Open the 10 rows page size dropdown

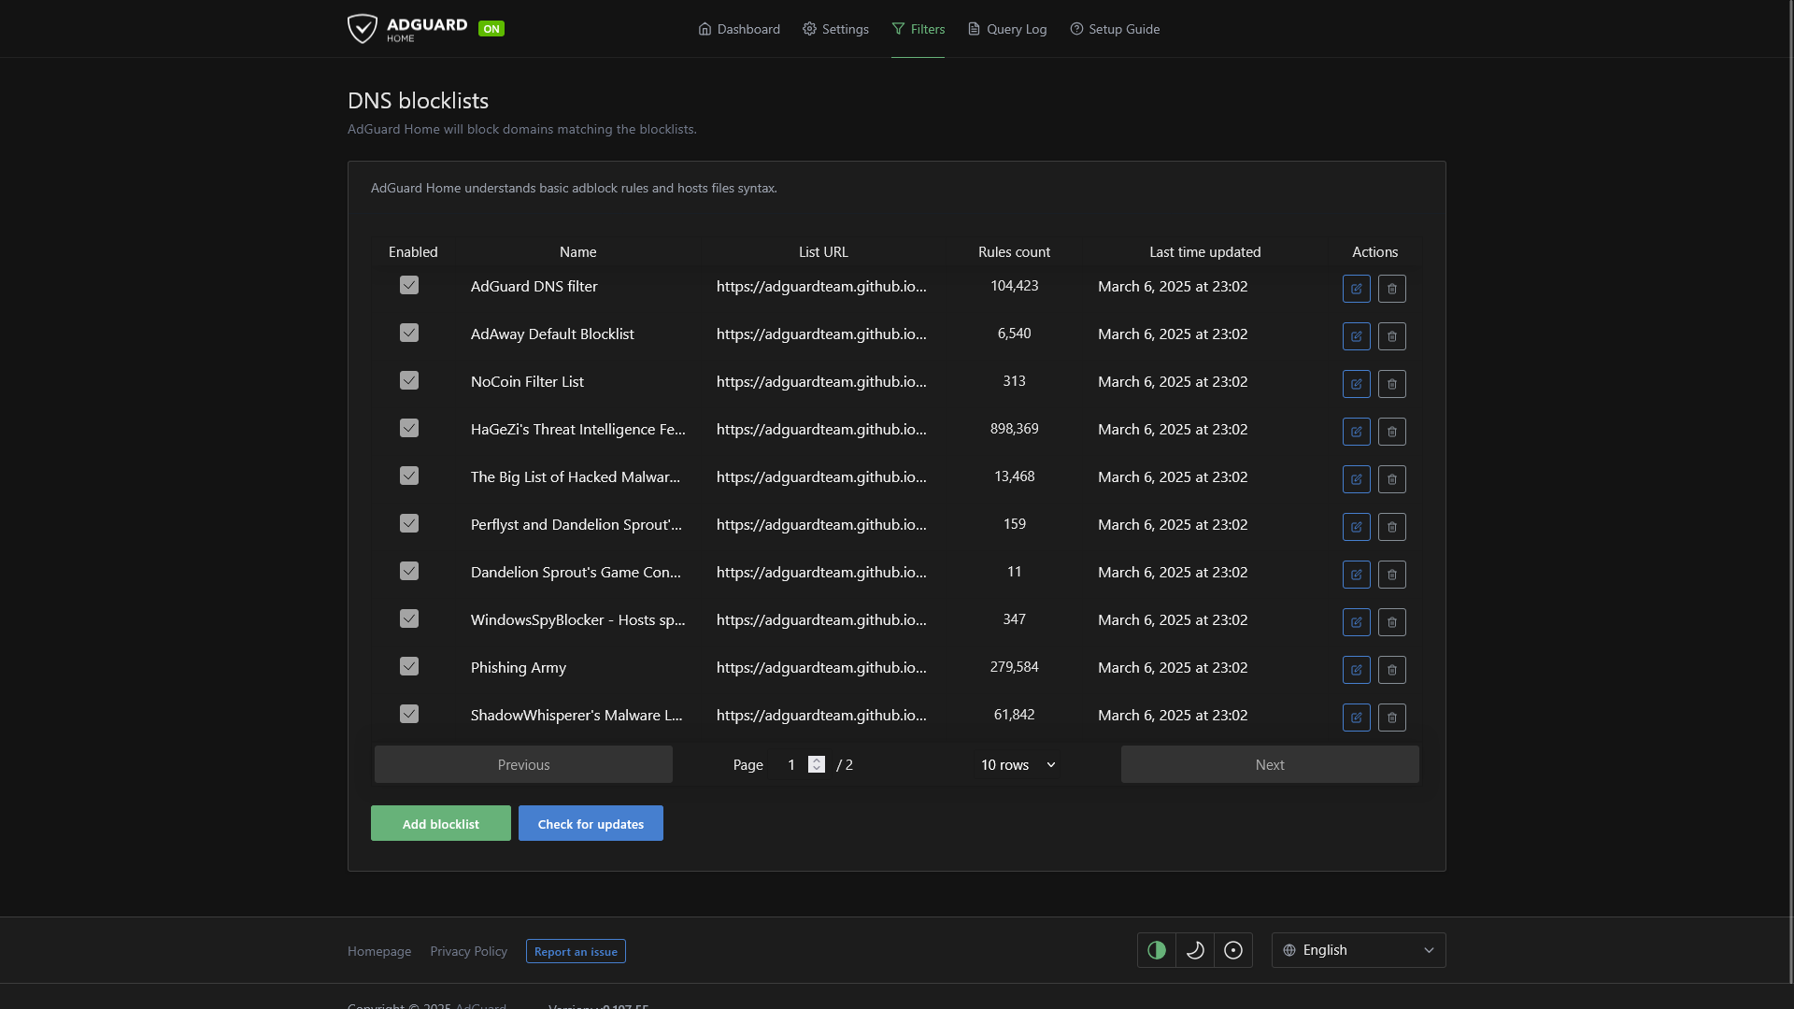1018,764
